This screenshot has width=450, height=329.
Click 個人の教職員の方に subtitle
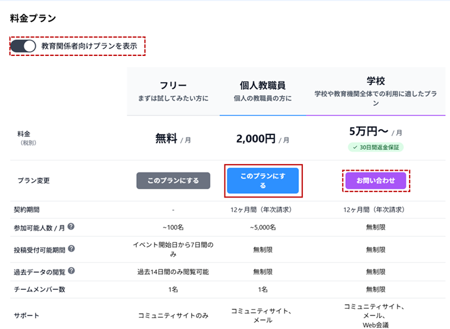262,98
